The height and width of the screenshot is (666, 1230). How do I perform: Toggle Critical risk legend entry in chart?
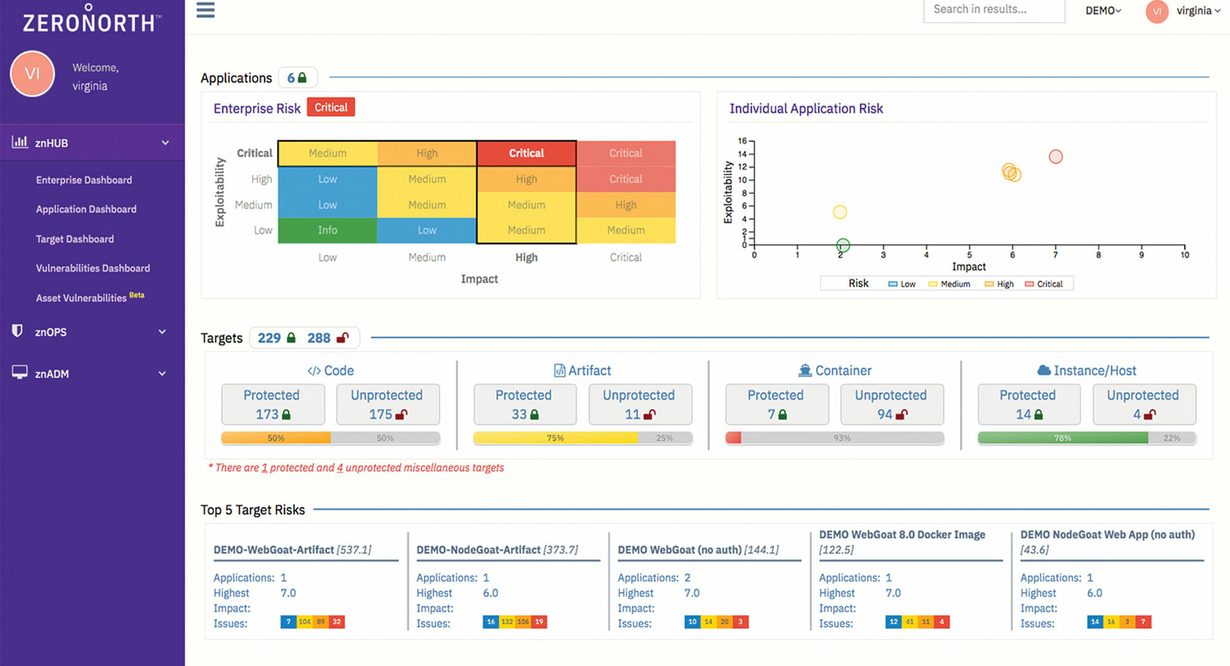(1044, 284)
